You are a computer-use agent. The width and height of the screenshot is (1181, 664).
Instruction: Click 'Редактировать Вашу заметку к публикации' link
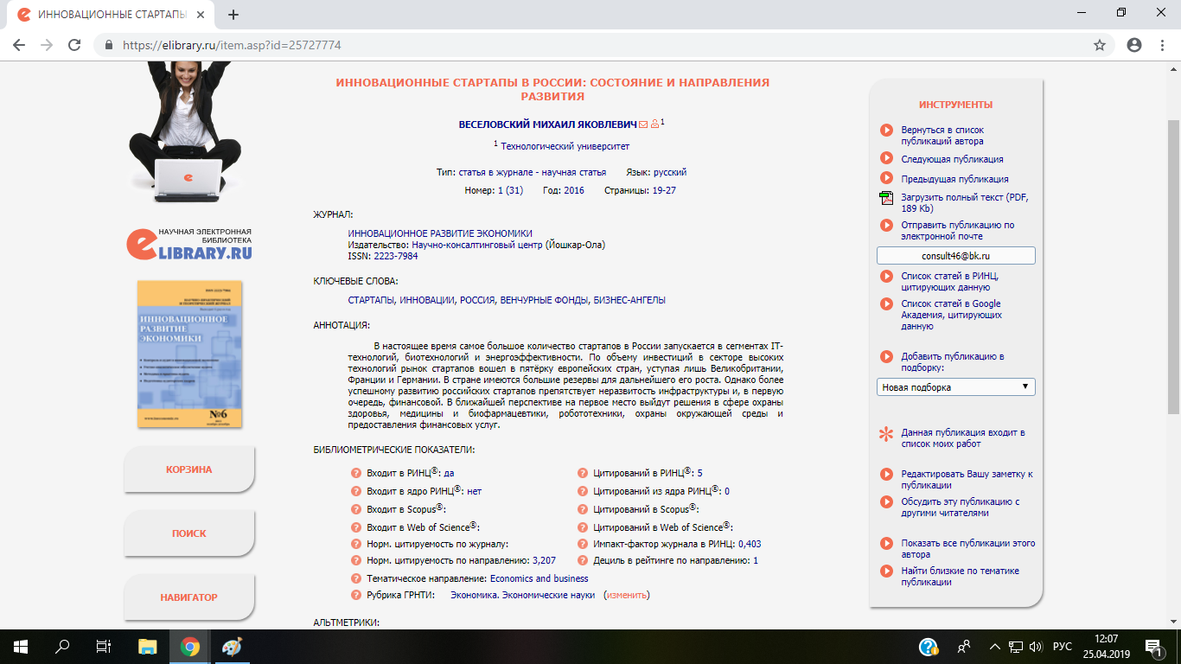[x=967, y=480]
